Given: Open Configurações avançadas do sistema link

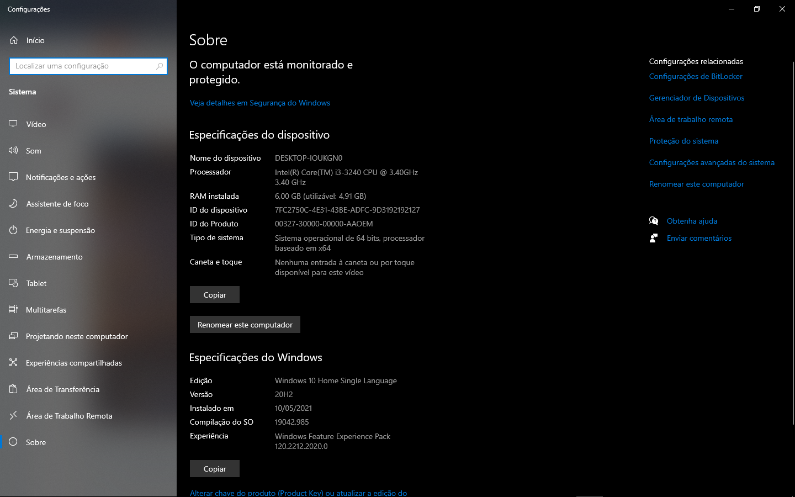Looking at the screenshot, I should pos(712,162).
